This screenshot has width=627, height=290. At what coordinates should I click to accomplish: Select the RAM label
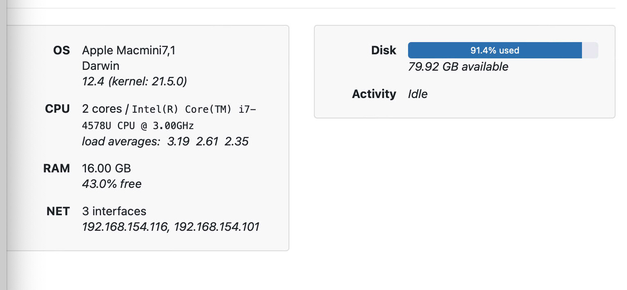coord(57,168)
